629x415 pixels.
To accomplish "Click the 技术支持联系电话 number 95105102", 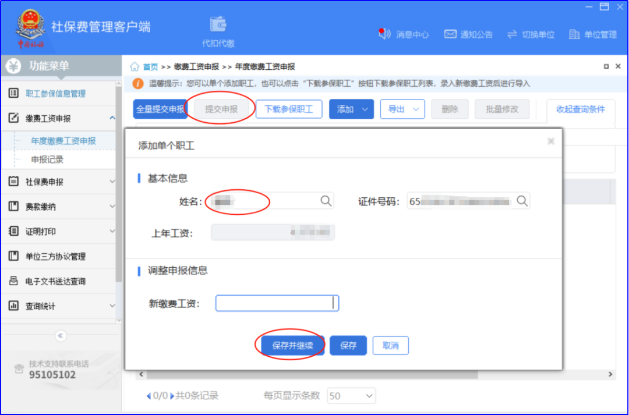I will click(52, 375).
